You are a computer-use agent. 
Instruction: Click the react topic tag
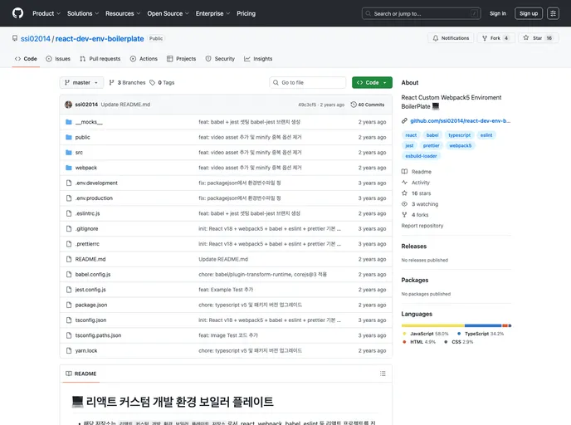click(411, 135)
